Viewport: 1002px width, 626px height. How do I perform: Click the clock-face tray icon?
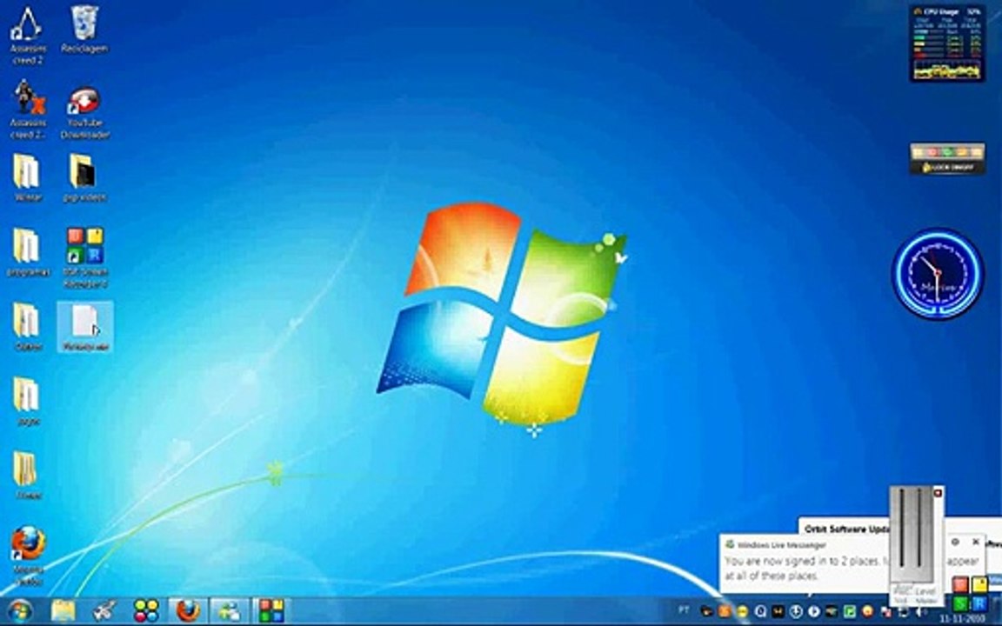pos(796,611)
